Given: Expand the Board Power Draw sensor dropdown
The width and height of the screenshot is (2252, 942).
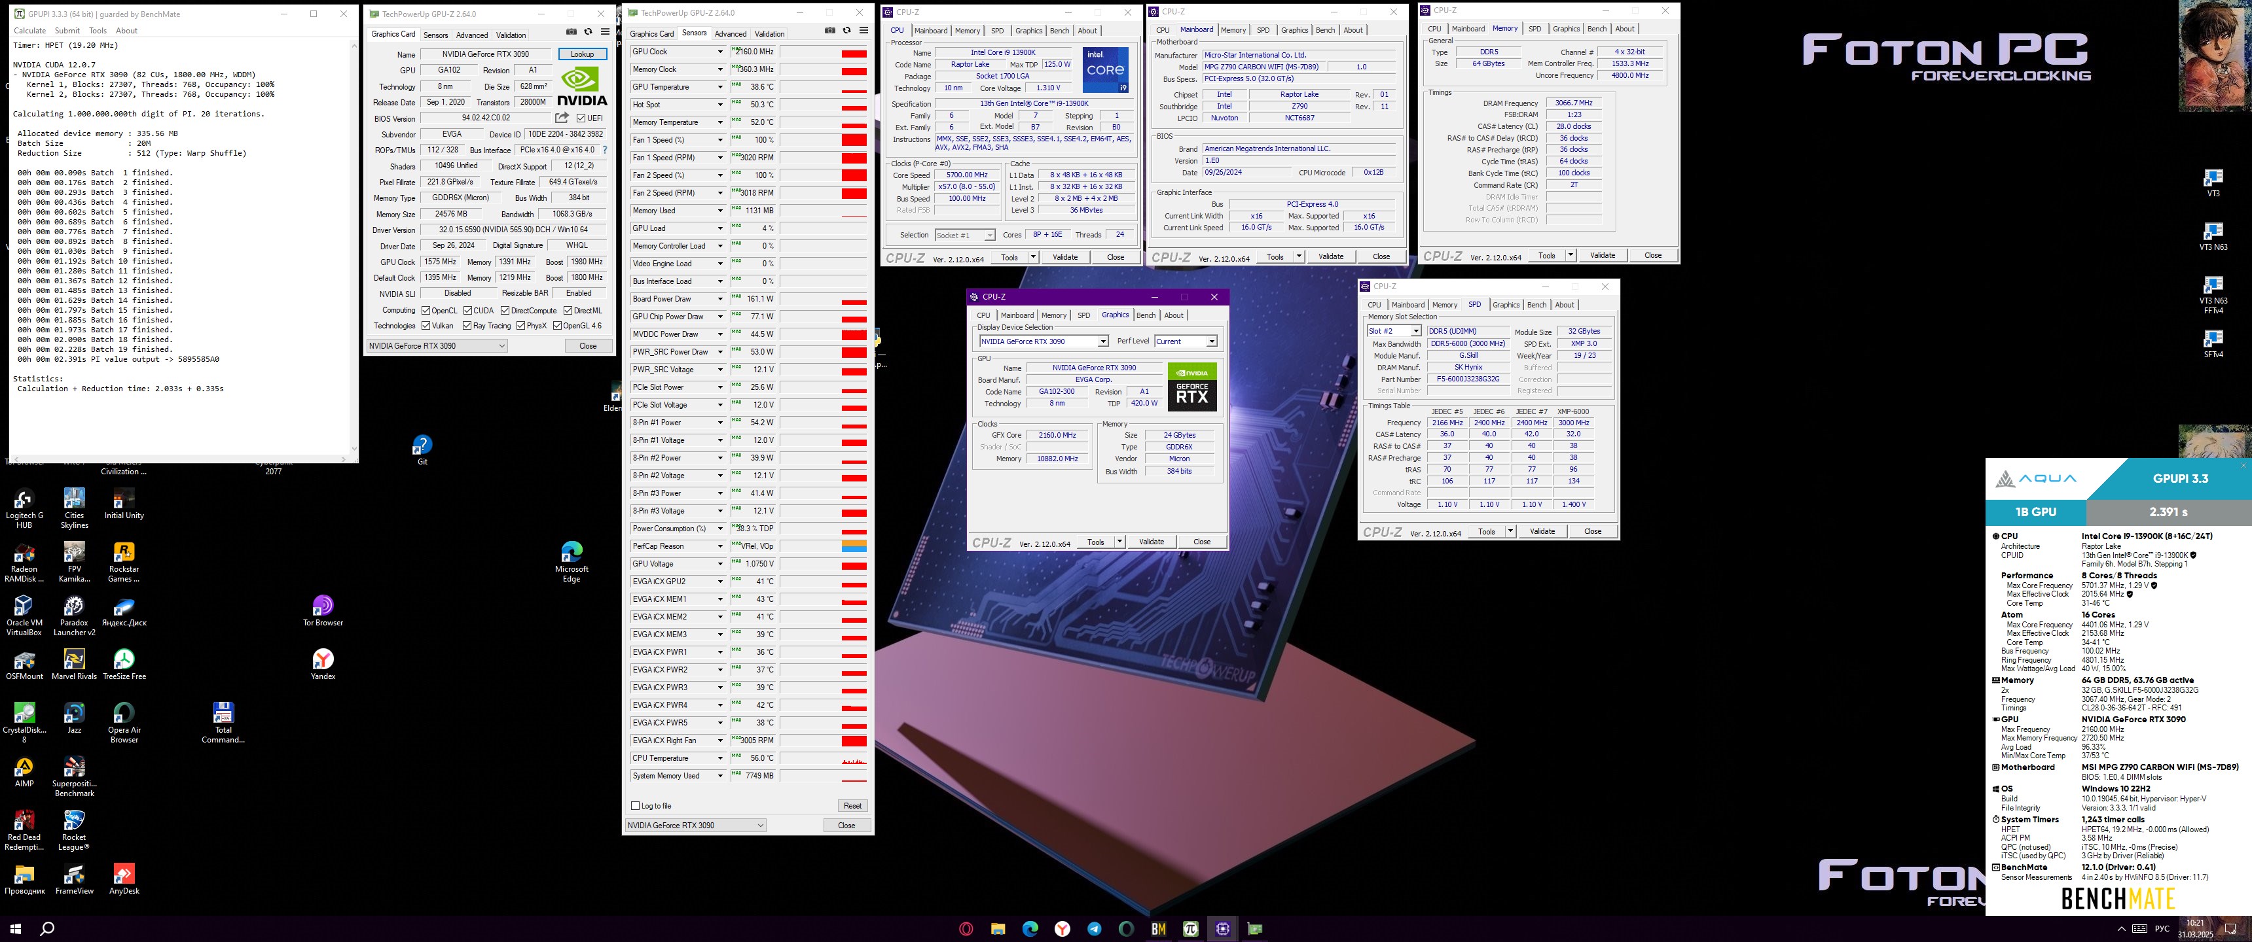Looking at the screenshot, I should 720,299.
